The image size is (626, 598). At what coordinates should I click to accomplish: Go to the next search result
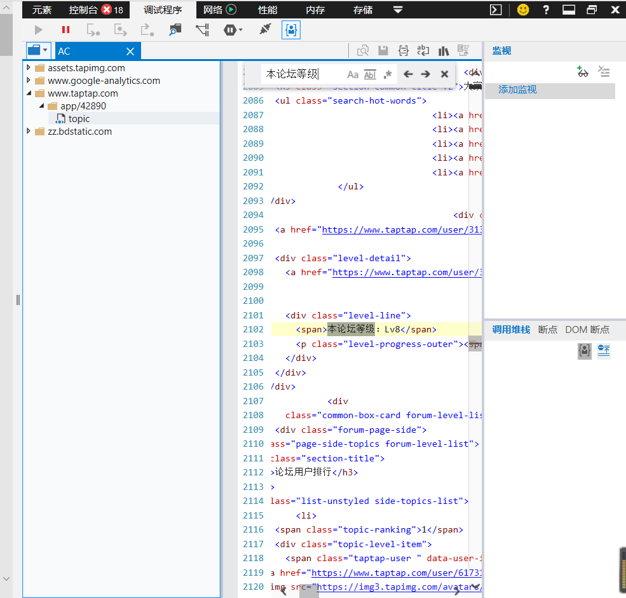(x=426, y=74)
